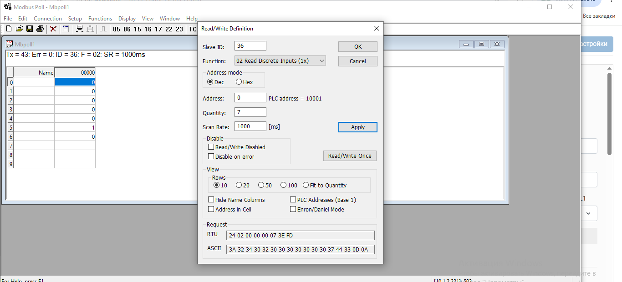The image size is (622, 282).
Task: Close the Mbpoll1 child window
Action: [x=497, y=44]
